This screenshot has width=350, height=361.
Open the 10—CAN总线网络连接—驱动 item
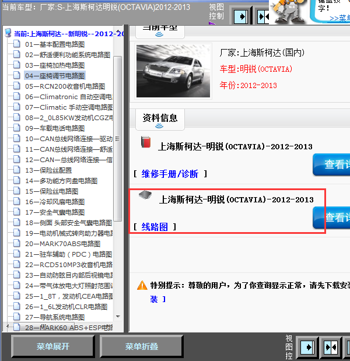click(x=69, y=139)
